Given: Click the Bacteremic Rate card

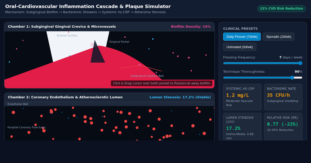Looking at the screenshot, I should click(283, 97).
